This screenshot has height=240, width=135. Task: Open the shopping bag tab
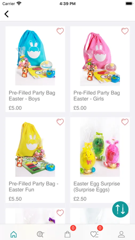[67, 234]
